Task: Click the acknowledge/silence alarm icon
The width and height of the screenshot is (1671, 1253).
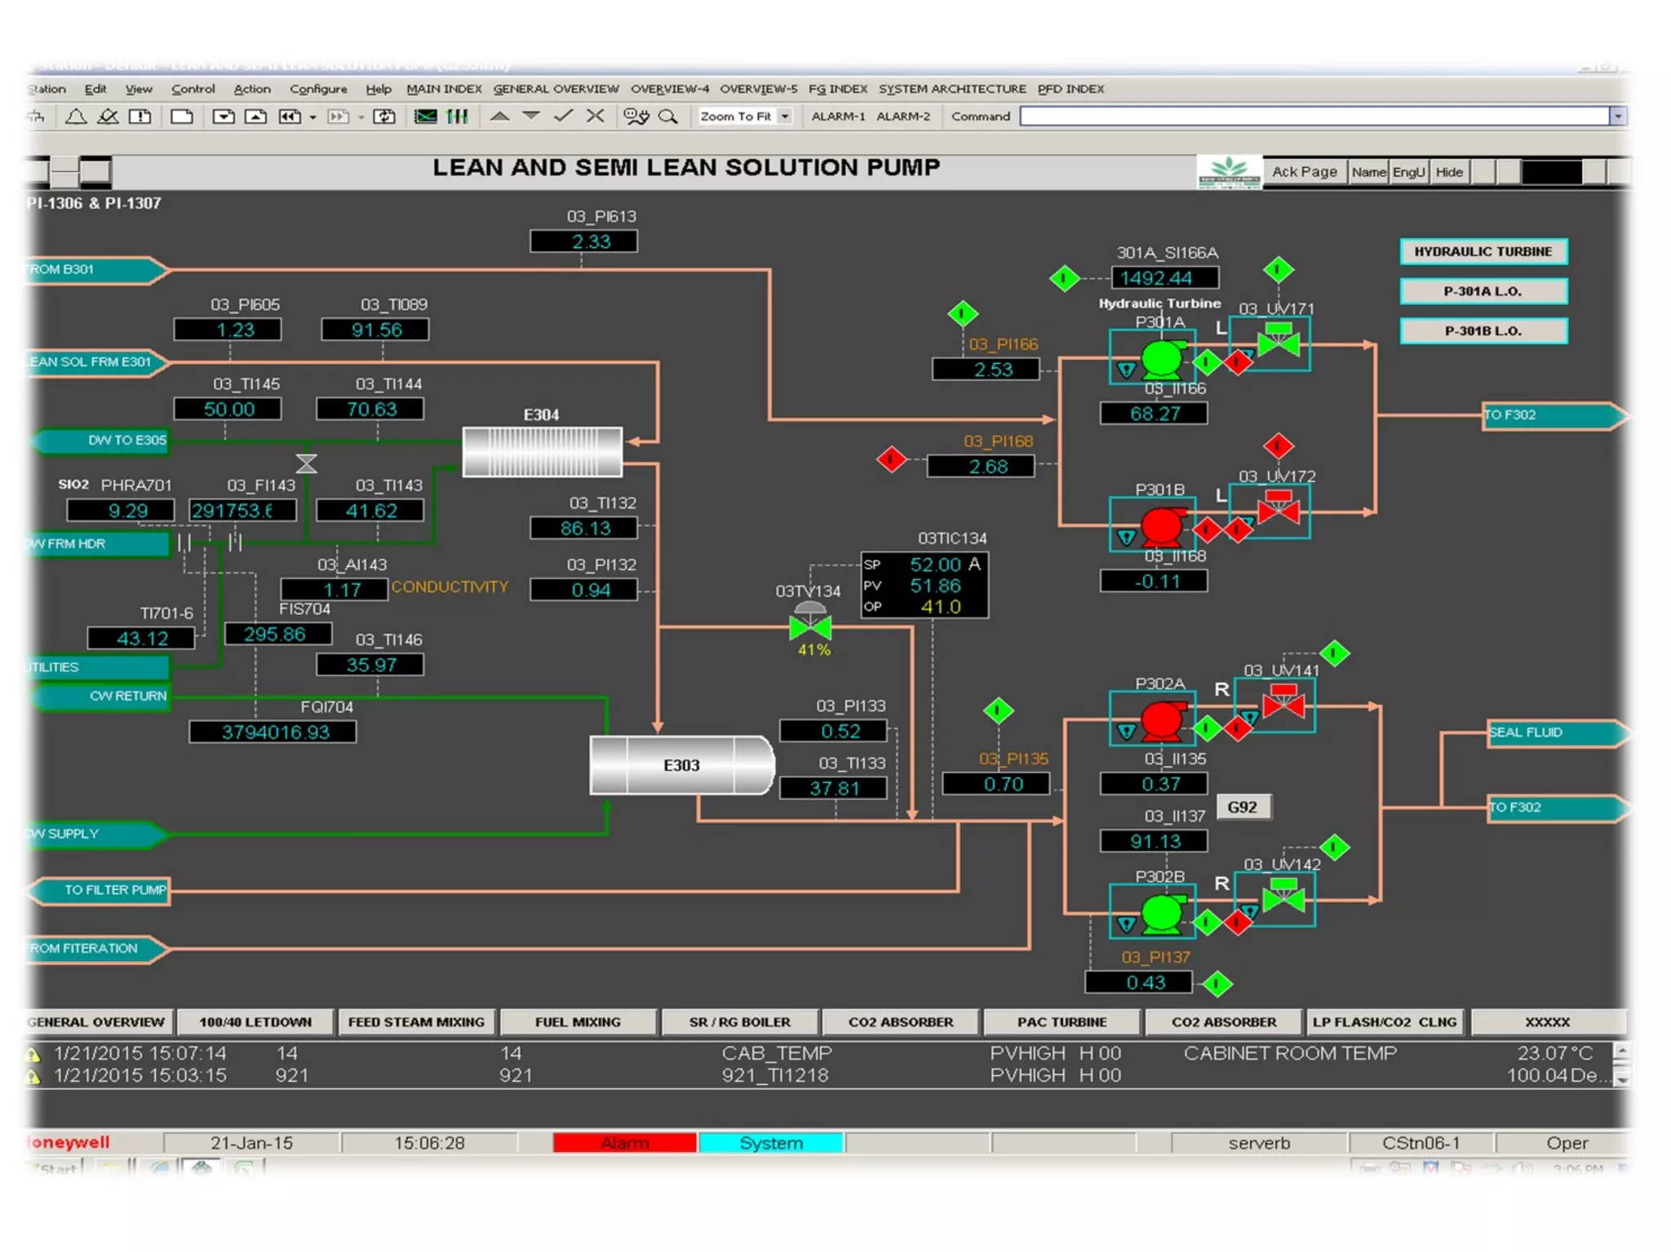Action: 108,117
